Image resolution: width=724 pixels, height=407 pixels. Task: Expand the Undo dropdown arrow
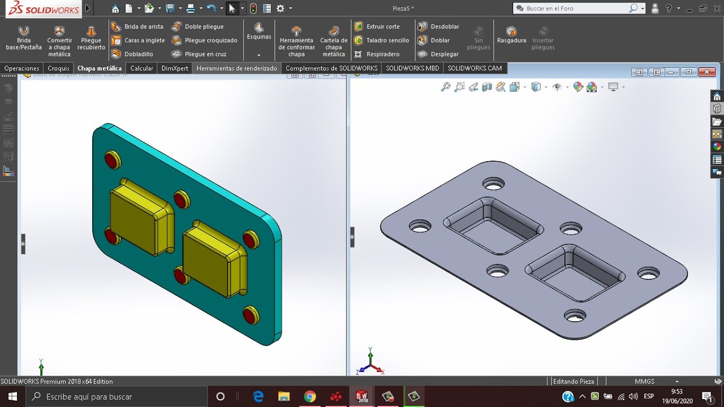point(221,8)
